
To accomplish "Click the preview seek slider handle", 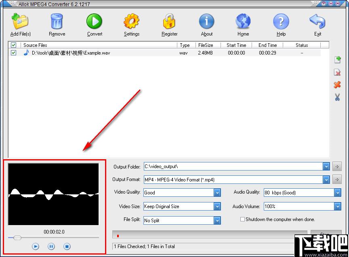I will (x=17, y=238).
